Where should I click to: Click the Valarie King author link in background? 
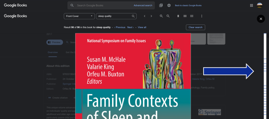(x=198, y=79)
